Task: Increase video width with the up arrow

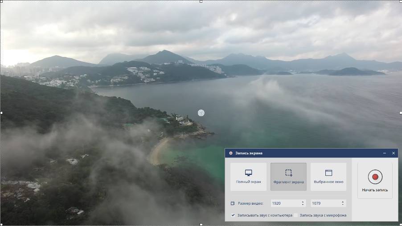Action: 303,202
